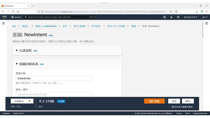Viewport: 210px width, 118px height.
Task: Open the green shield extension icon
Action: pyautogui.click(x=202, y=12)
